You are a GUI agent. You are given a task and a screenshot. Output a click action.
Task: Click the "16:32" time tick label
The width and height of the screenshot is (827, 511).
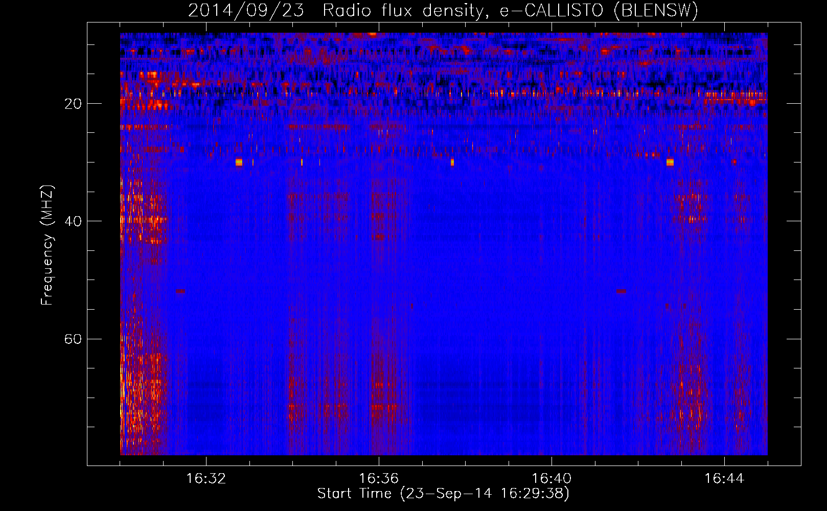[x=206, y=479]
